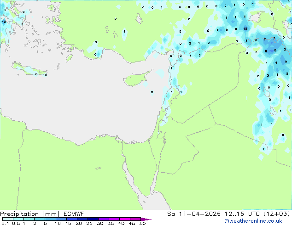292x225 pixels.
Task: Click the '[mm]' unit label
Action: (51, 214)
